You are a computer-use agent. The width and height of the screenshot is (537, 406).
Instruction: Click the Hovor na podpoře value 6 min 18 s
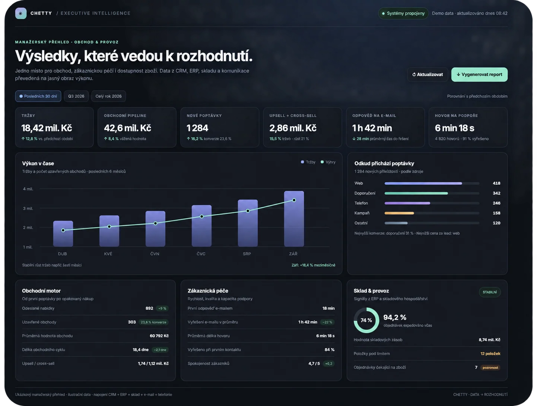pyautogui.click(x=455, y=128)
